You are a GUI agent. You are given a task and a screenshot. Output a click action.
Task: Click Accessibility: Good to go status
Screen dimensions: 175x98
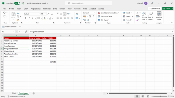coord(16,97)
